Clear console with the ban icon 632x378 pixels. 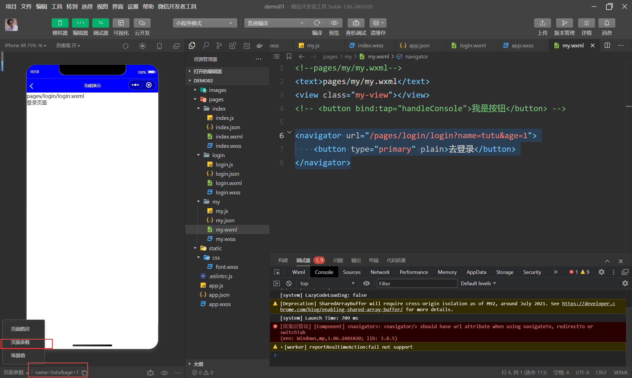pos(289,283)
